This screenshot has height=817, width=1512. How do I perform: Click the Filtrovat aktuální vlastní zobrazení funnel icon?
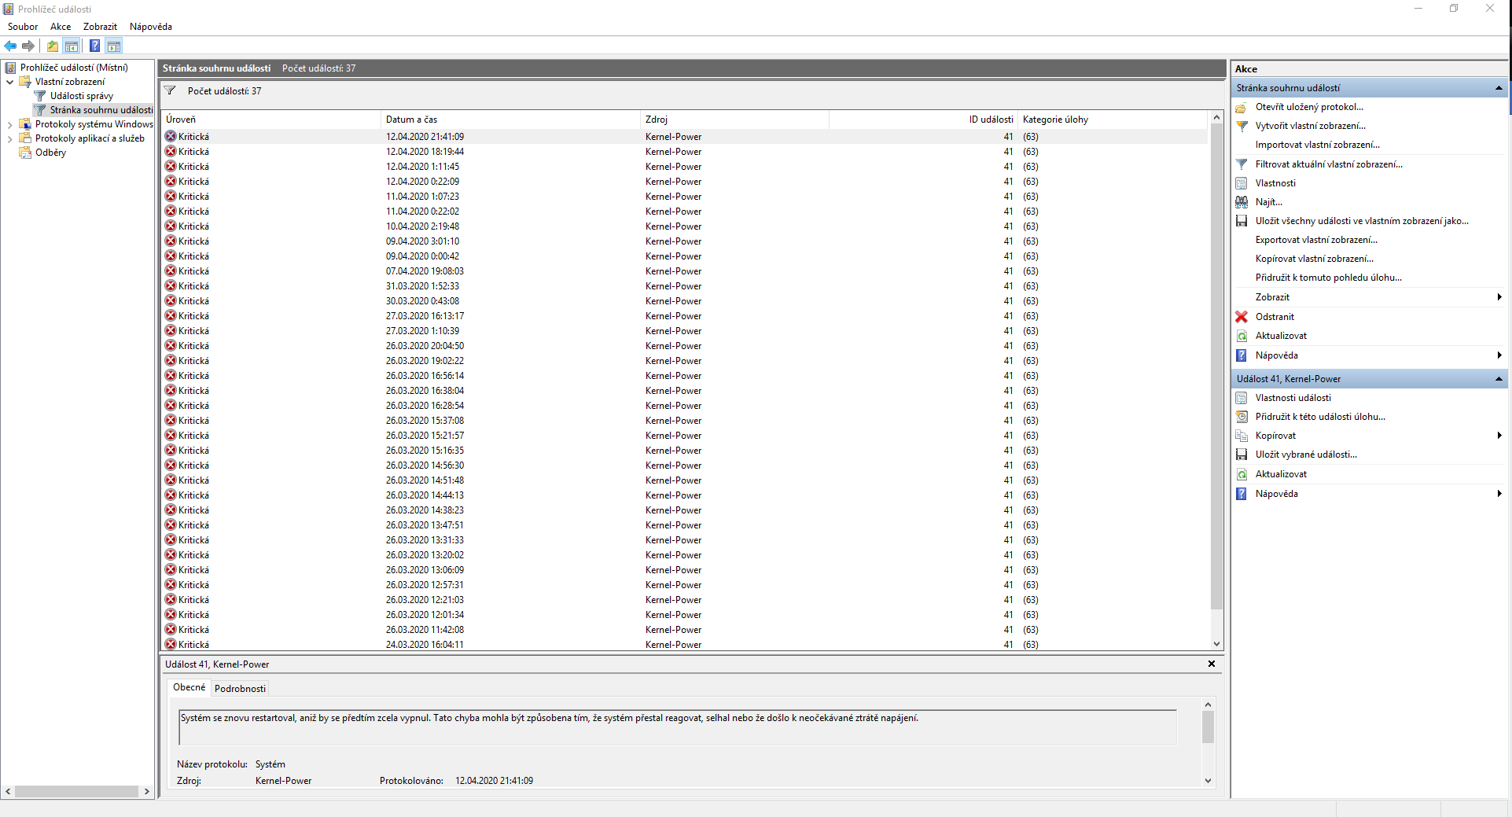coord(1242,164)
